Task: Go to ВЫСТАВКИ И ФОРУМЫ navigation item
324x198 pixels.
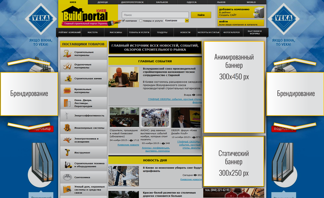Action: 255,32
